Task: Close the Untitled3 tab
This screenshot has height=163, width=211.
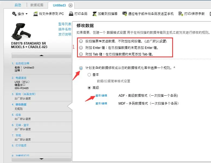Action: (71, 5)
